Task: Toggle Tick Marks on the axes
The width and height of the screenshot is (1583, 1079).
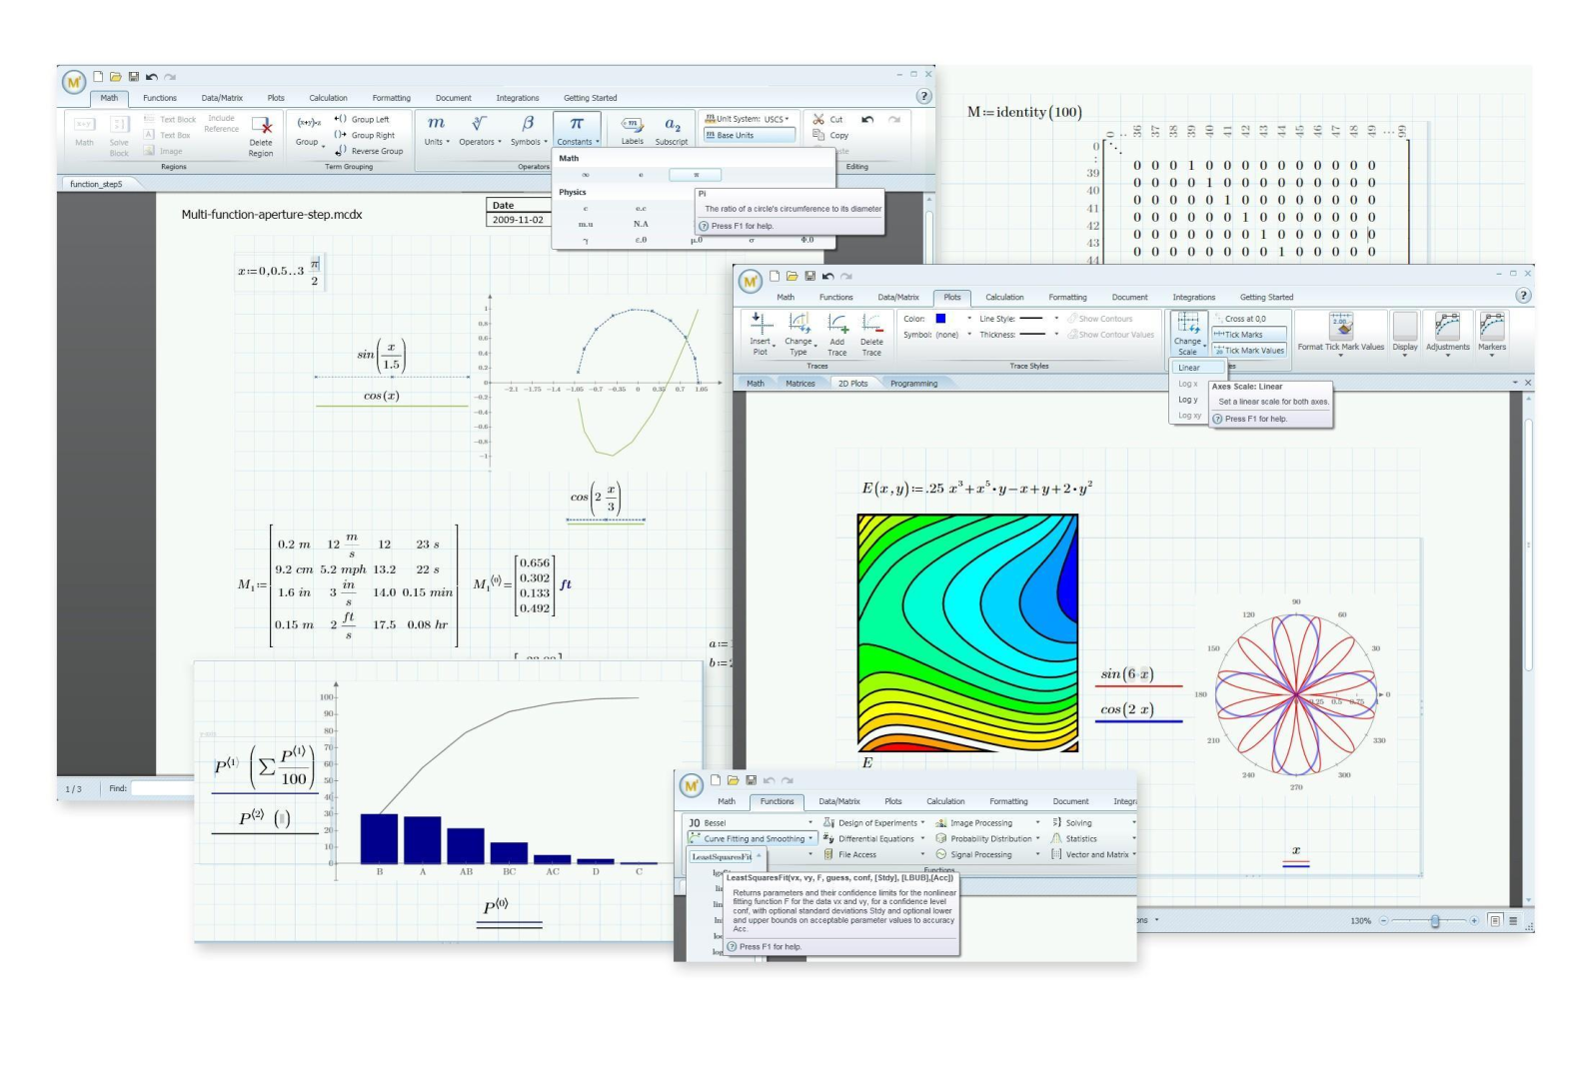Action: tap(1249, 335)
